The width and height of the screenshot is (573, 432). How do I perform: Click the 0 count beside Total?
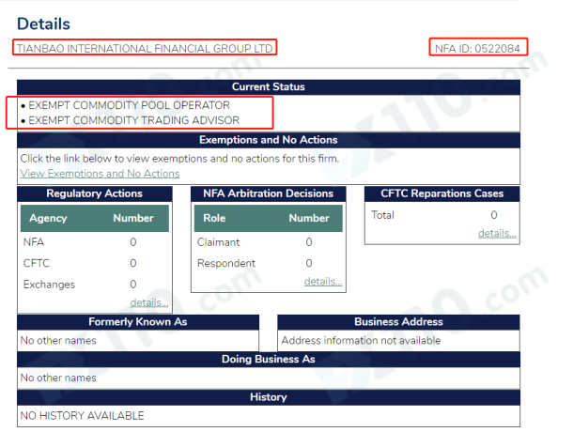pyautogui.click(x=494, y=215)
